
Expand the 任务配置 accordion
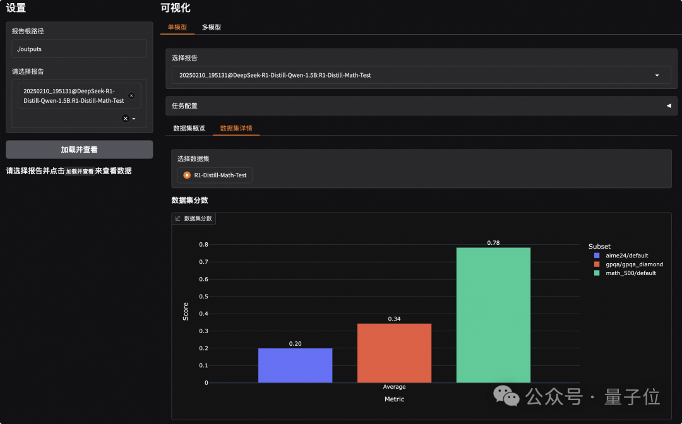421,105
